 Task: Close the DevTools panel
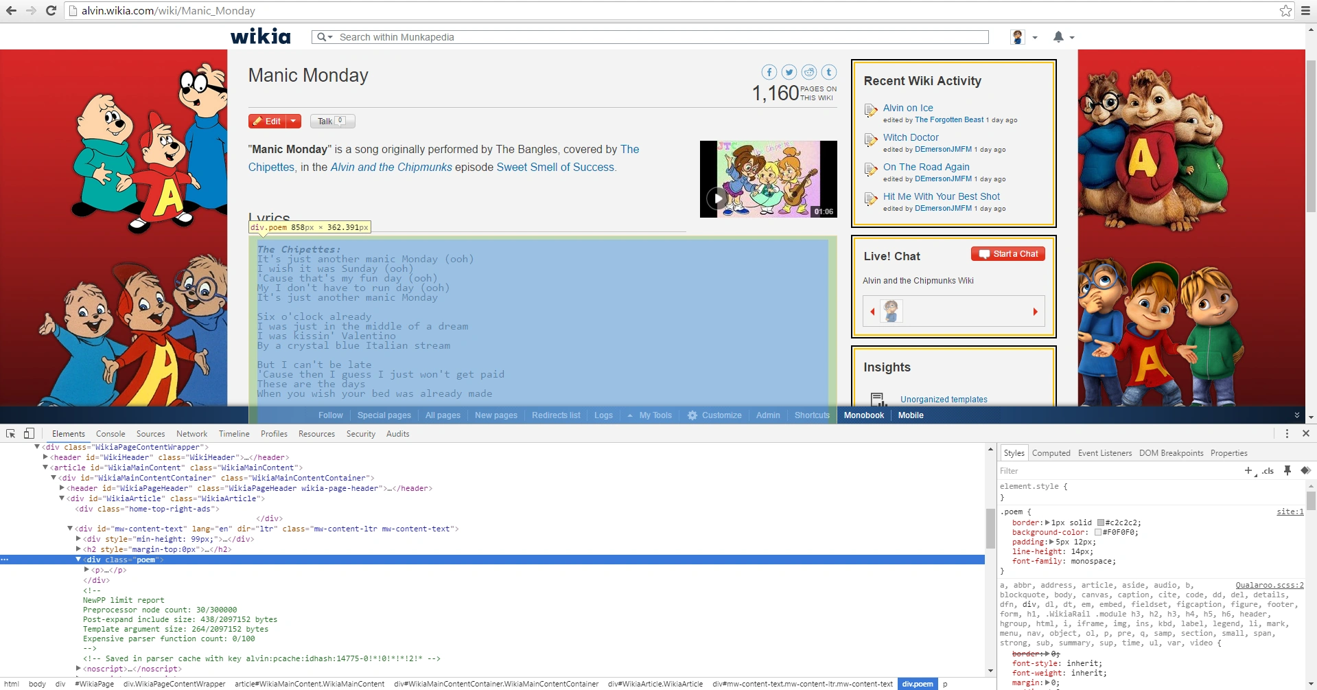pos(1306,434)
